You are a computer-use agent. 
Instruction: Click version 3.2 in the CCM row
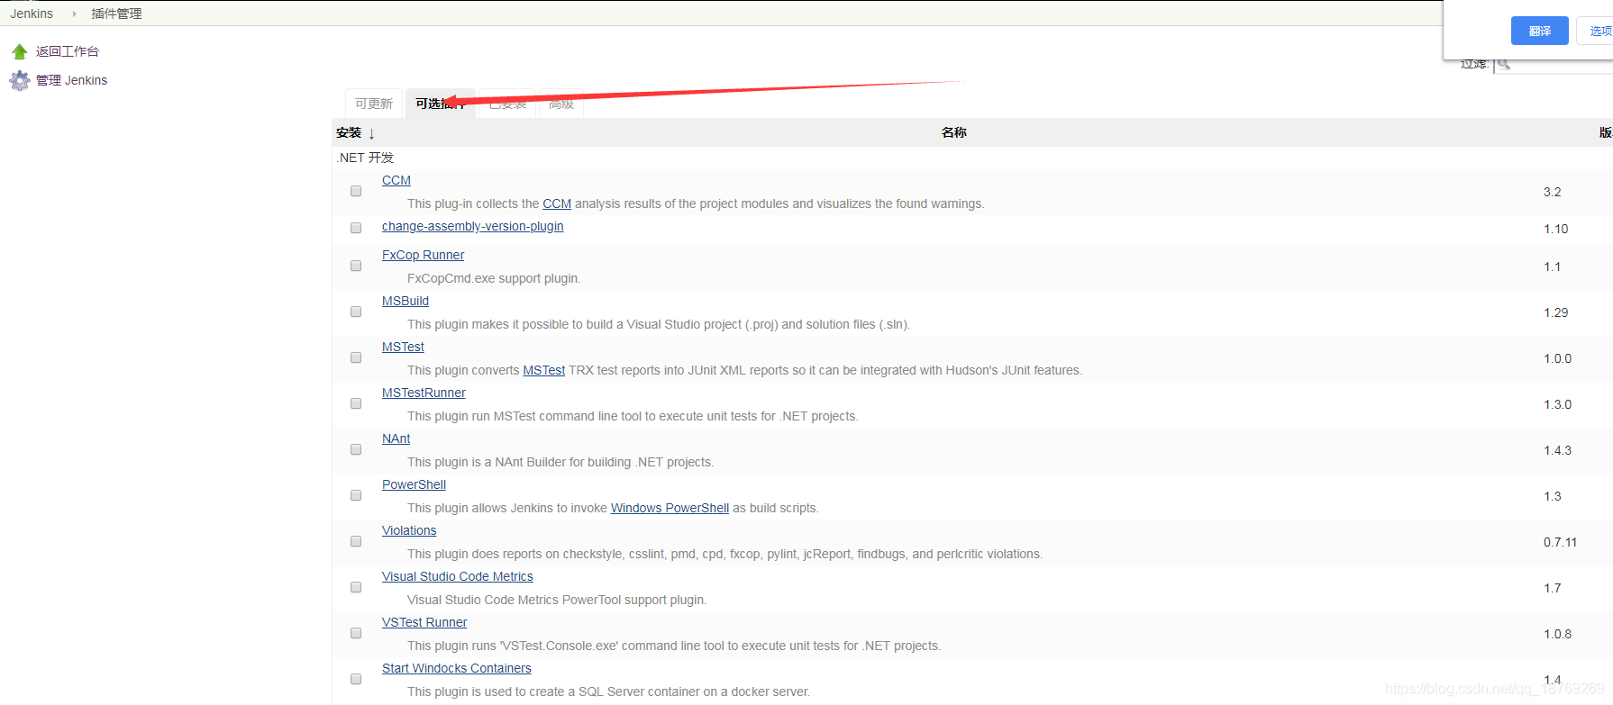coord(1552,192)
